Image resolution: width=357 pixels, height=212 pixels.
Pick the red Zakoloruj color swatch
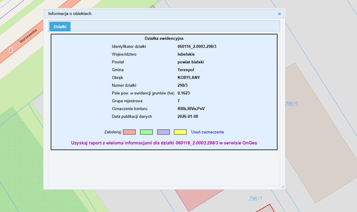[129, 132]
